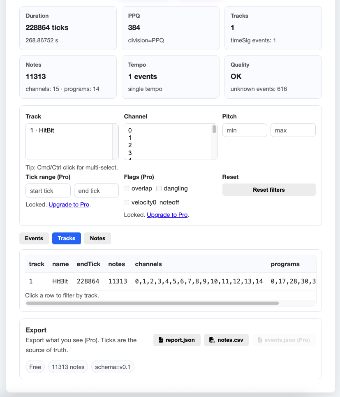The height and width of the screenshot is (397, 340).
Task: Focus the Pitch min input field
Action: point(245,130)
